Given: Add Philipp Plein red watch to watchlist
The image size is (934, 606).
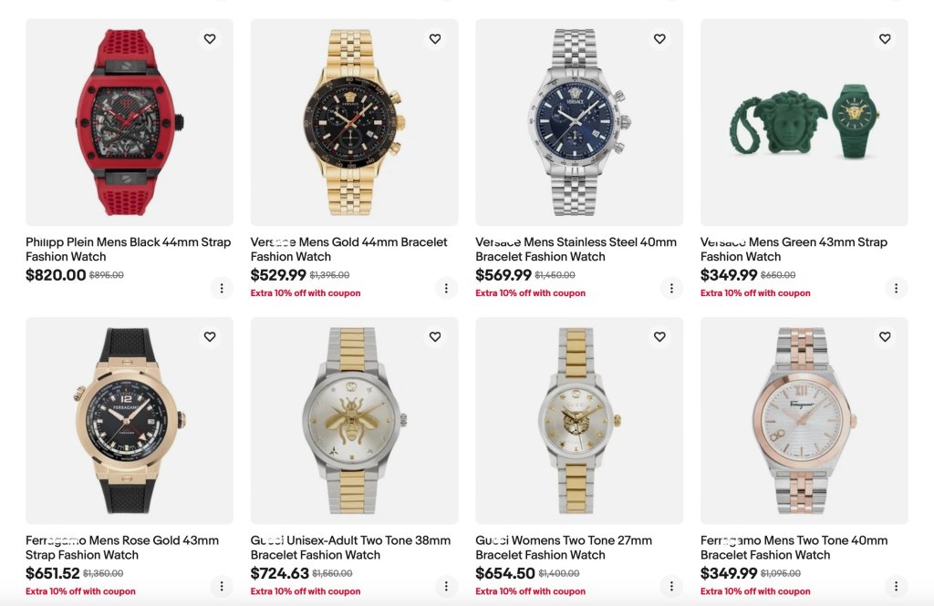Looking at the screenshot, I should point(210,39).
